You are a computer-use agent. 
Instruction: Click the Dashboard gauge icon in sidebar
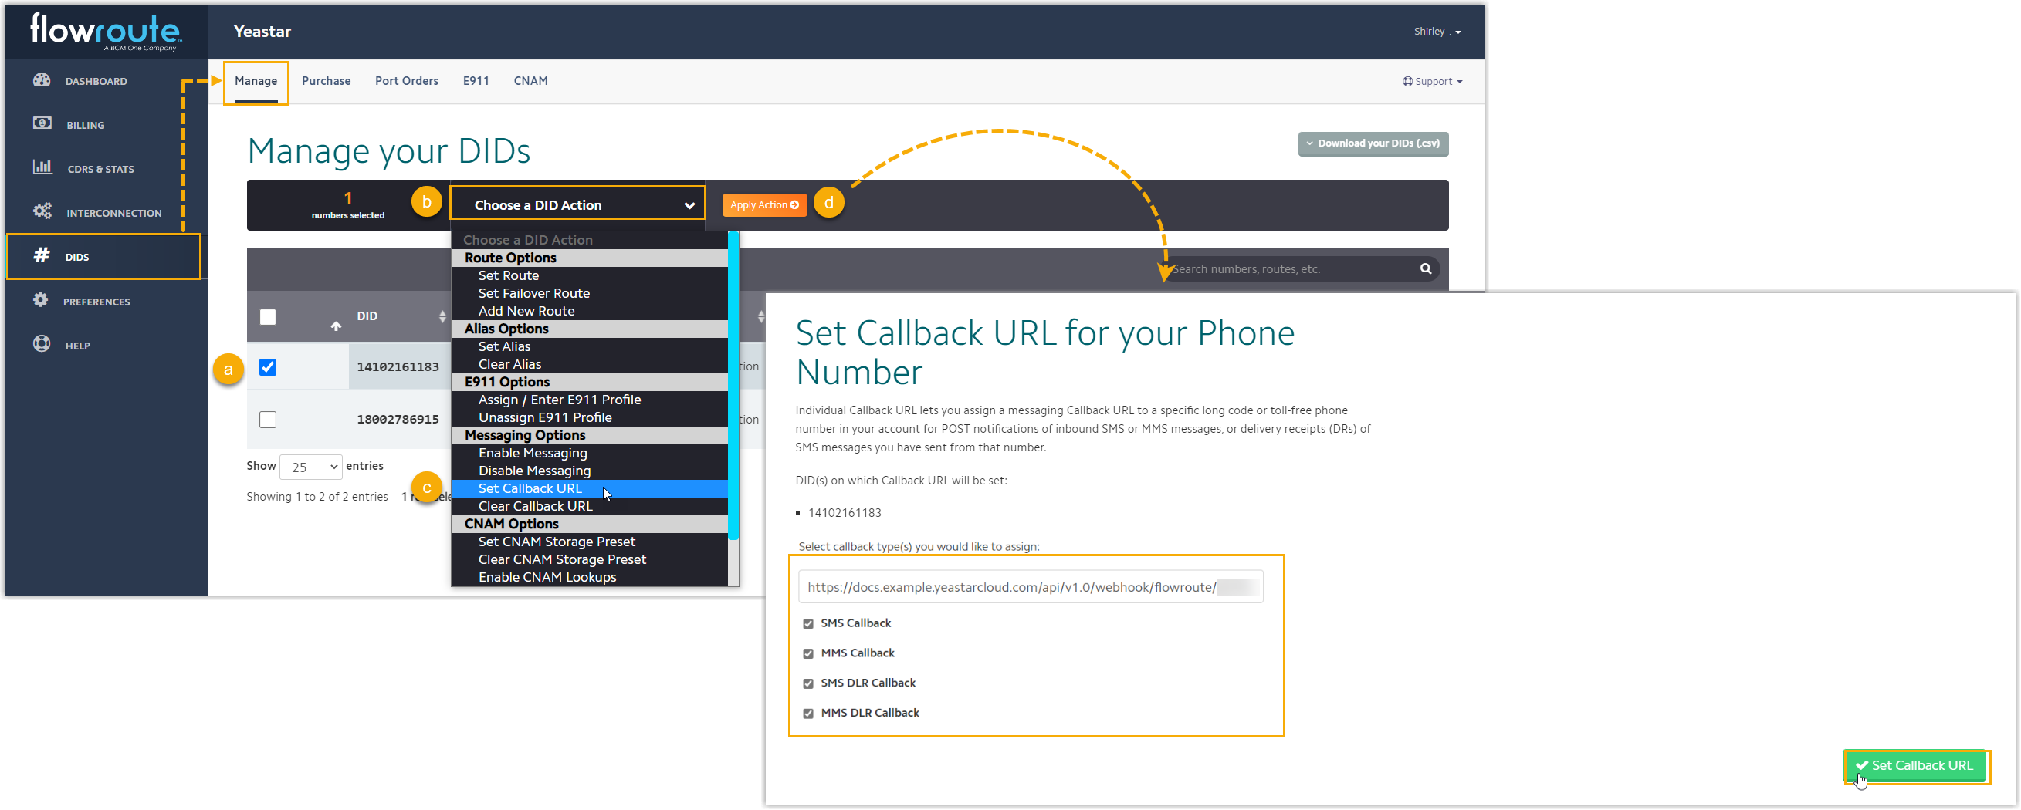coord(42,80)
